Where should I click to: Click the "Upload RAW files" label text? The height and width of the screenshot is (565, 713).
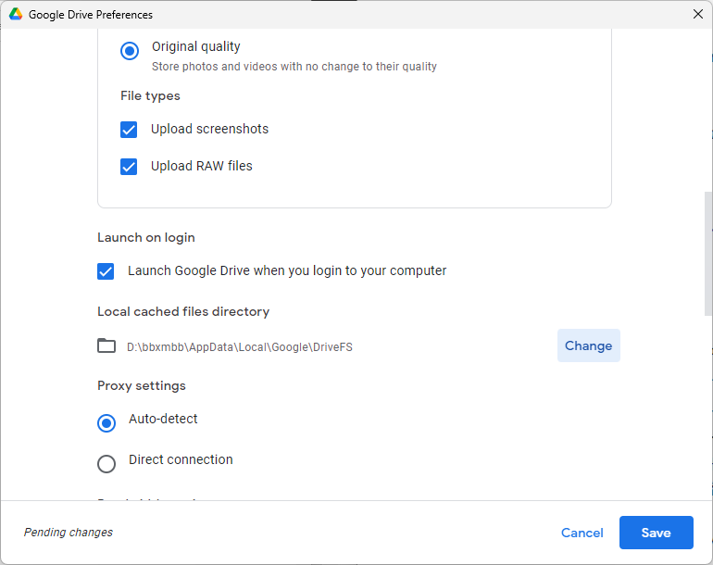click(201, 167)
